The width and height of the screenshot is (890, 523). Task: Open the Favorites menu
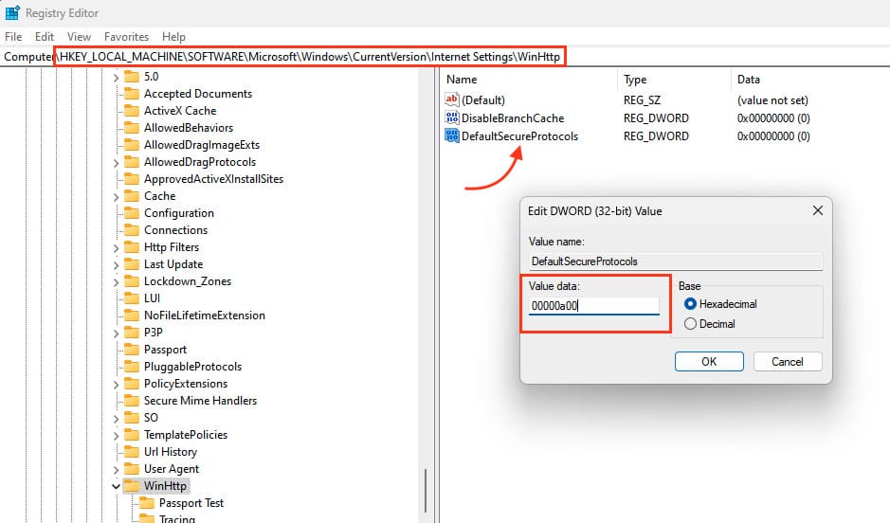(126, 37)
